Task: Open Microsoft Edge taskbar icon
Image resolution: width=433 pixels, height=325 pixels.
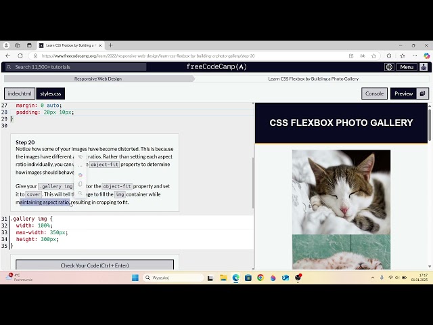Action: coord(235,278)
